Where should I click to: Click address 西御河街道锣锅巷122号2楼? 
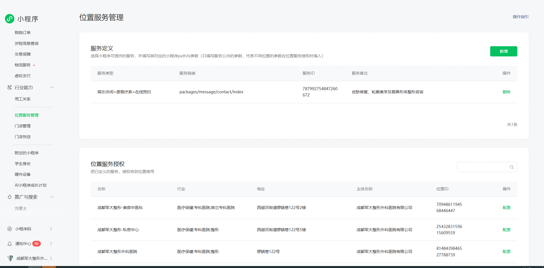pos(281,208)
